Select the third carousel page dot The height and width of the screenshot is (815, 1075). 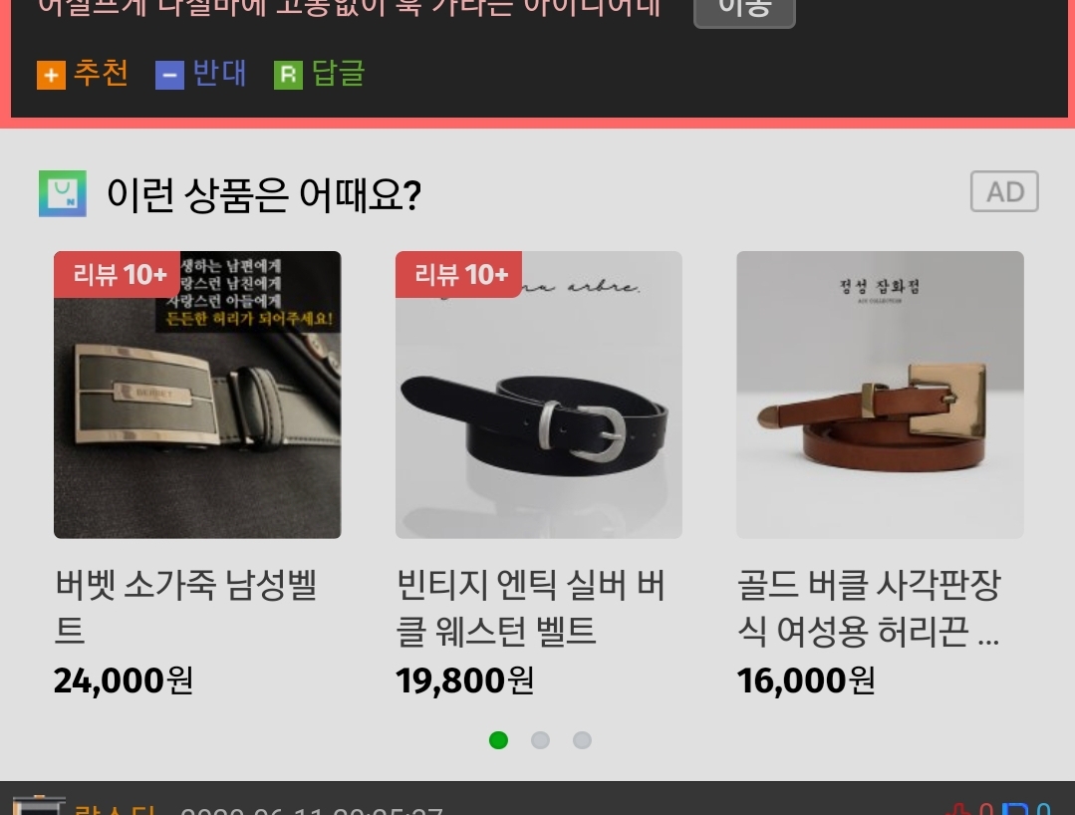pyautogui.click(x=582, y=740)
